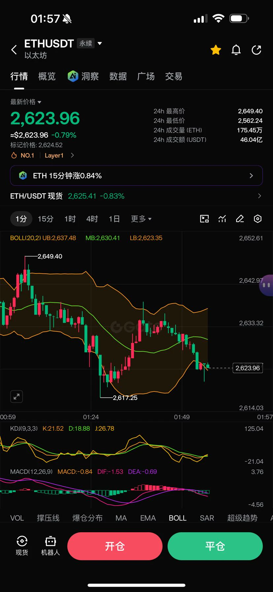The height and width of the screenshot is (592, 273).
Task: Switch to the 行情 tab
Action: pyautogui.click(x=19, y=77)
